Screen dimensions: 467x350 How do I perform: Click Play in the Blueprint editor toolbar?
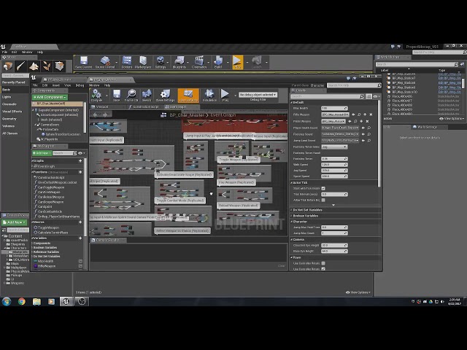coord(225,96)
